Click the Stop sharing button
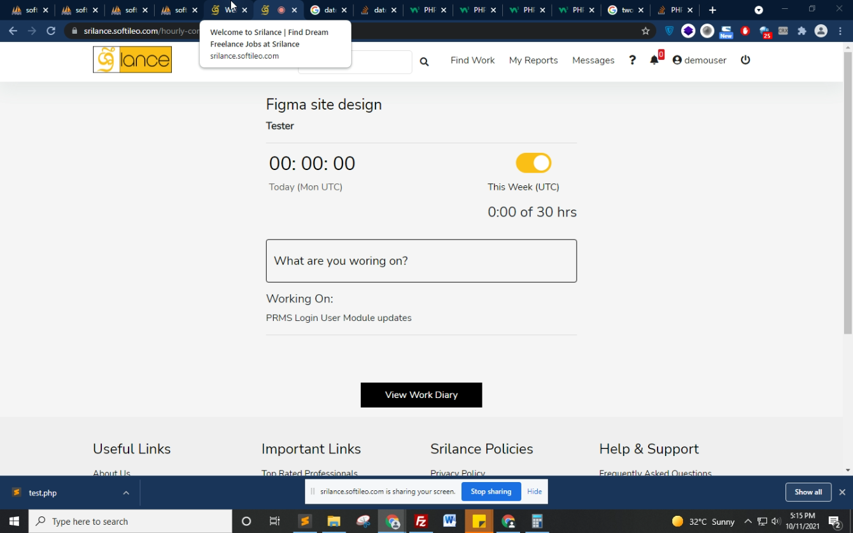 pyautogui.click(x=491, y=492)
